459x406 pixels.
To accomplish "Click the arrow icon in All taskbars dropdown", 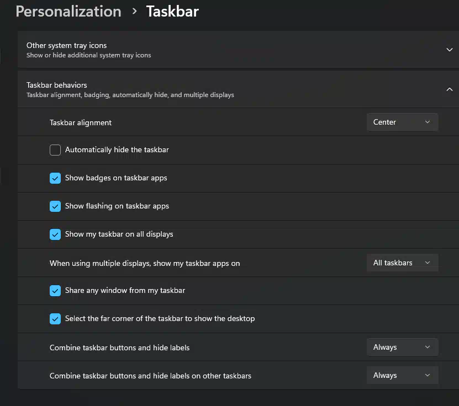I will pos(428,263).
